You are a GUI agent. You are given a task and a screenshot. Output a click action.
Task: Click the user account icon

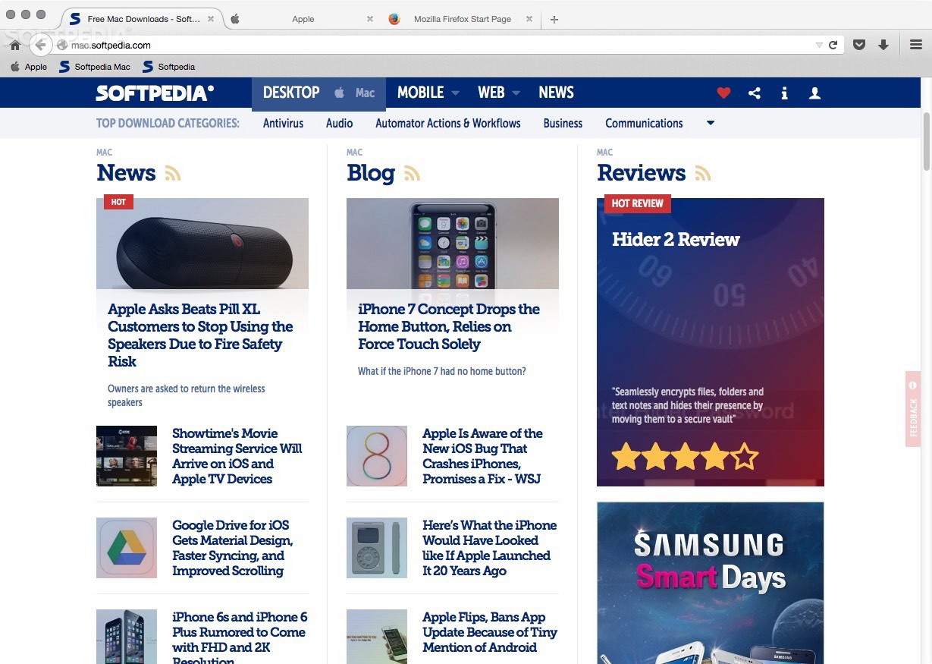click(x=814, y=93)
